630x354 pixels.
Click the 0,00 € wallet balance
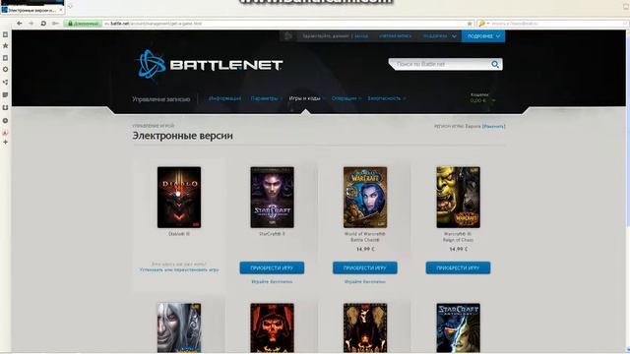pyautogui.click(x=478, y=100)
